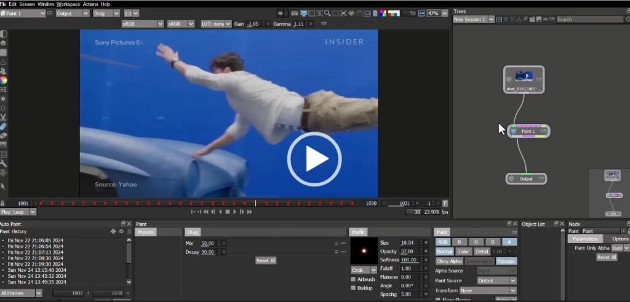This screenshot has width=630, height=302.
Task: Toggle the eye icon in Paint History header
Action: pyautogui.click(x=121, y=232)
